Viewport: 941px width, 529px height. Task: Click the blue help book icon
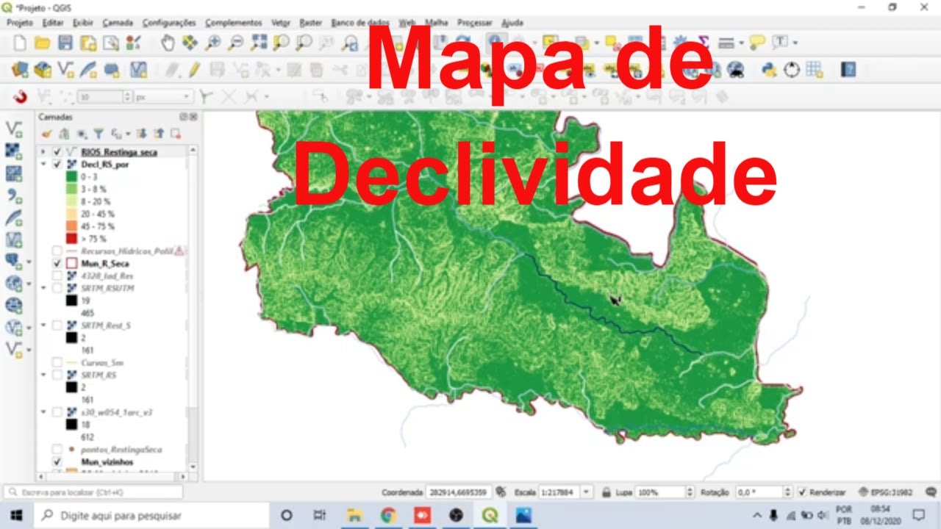(848, 70)
